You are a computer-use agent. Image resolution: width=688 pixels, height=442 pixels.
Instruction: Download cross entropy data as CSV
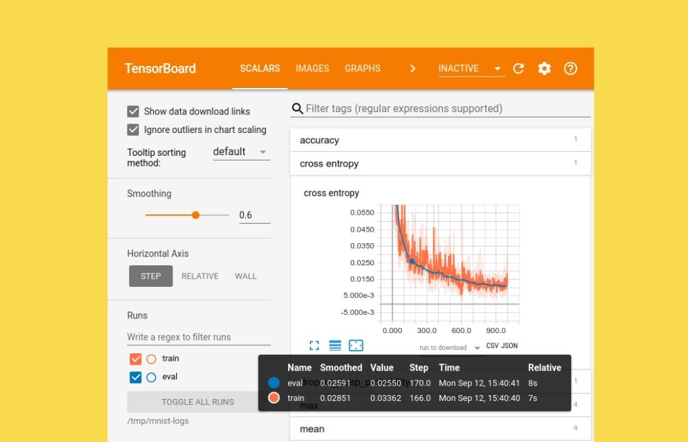click(x=492, y=346)
